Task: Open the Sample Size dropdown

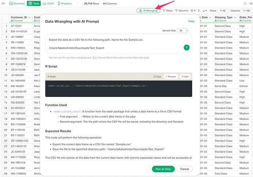Action: tap(182, 31)
